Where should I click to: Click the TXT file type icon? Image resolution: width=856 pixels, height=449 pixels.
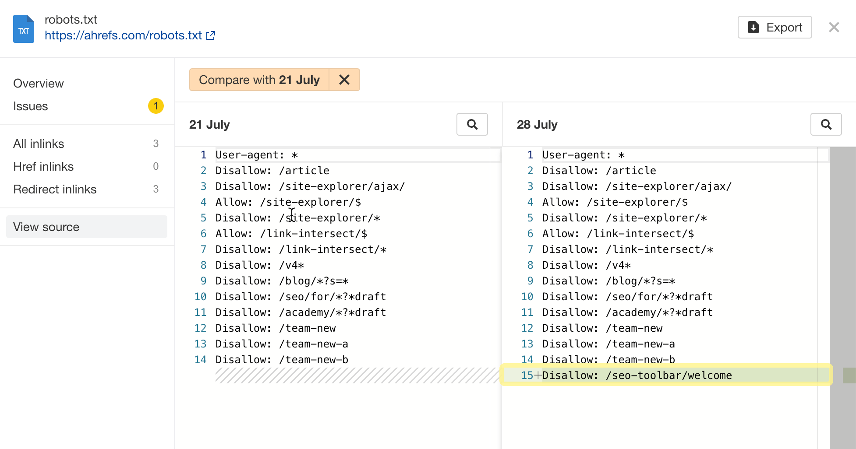point(24,28)
